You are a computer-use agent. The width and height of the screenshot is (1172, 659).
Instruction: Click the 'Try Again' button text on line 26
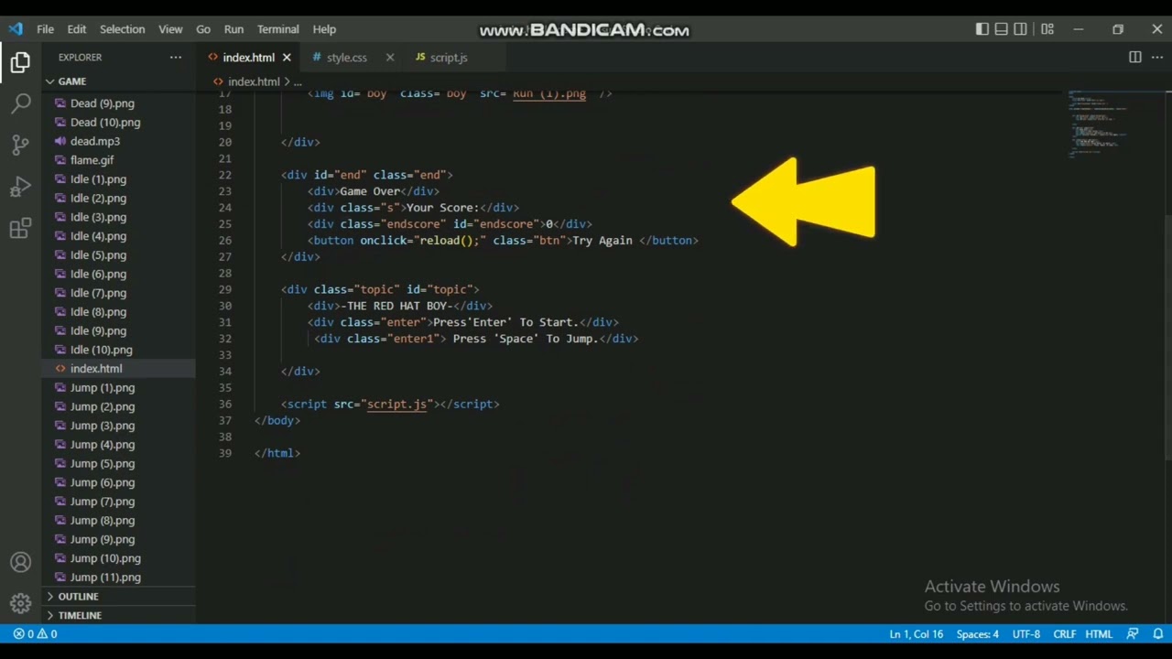click(602, 241)
